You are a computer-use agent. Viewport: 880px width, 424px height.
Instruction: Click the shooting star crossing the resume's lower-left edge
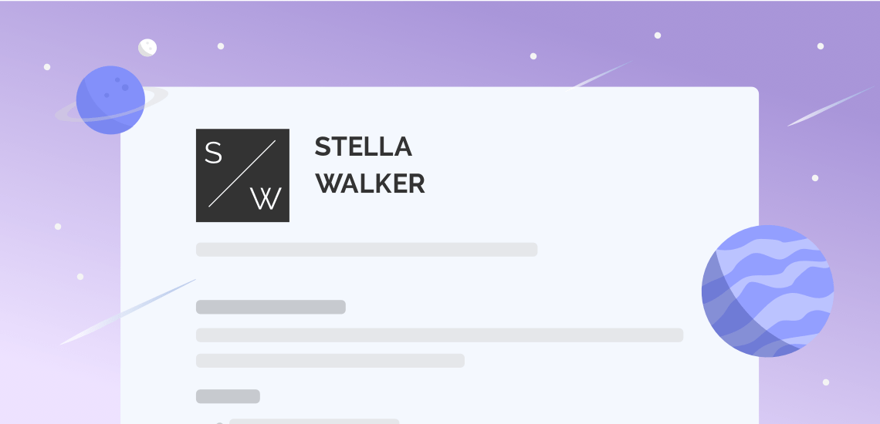point(127,311)
